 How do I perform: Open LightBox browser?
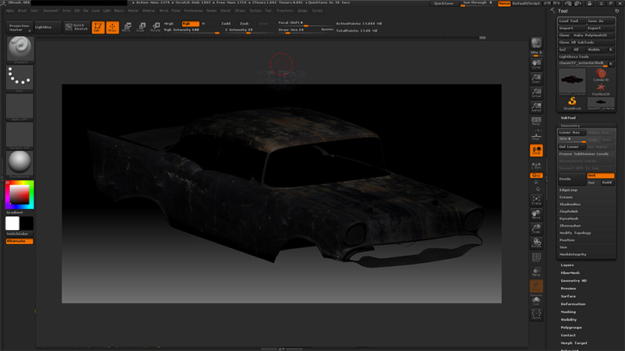pyautogui.click(x=48, y=27)
